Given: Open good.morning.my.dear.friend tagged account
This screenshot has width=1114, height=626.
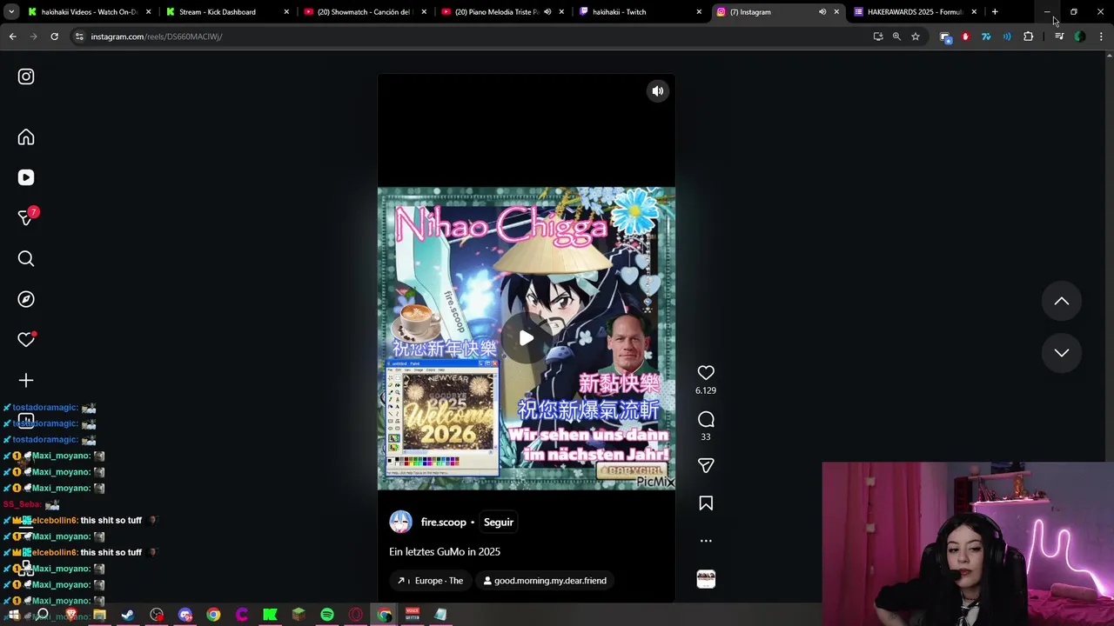Looking at the screenshot, I should pos(545,581).
